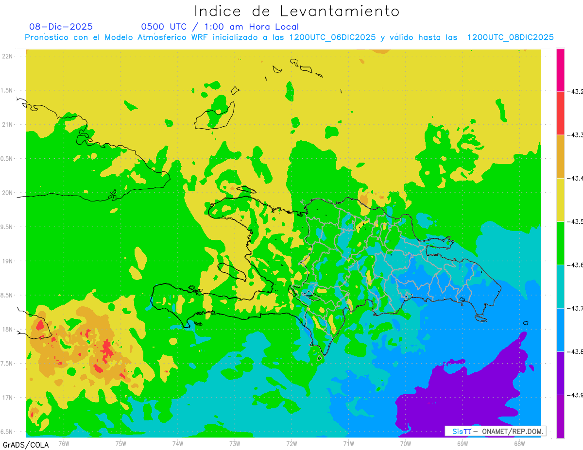Pick the yellow legend swatch below -43.4
The width and height of the screenshot is (583, 450).
point(561,200)
